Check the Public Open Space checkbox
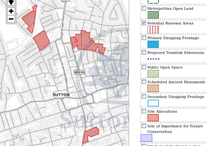This screenshot has width=207, height=146. pos(144,67)
